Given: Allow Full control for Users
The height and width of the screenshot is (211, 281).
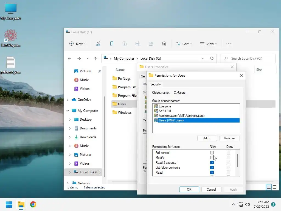Looking at the screenshot, I should (212, 153).
